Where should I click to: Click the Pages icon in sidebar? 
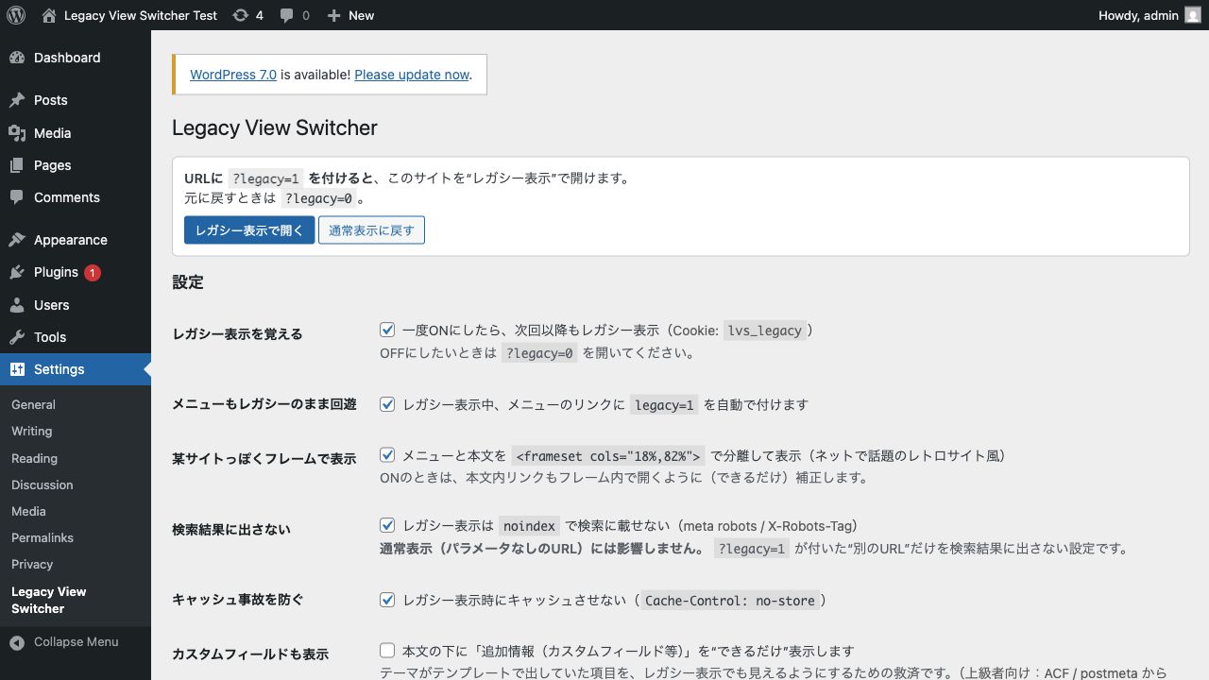click(17, 165)
